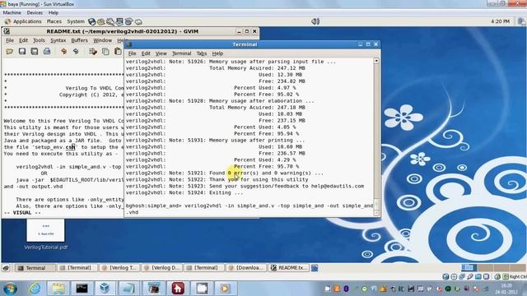Click the 4:20 PM clock on GNOME panel

[500, 21]
